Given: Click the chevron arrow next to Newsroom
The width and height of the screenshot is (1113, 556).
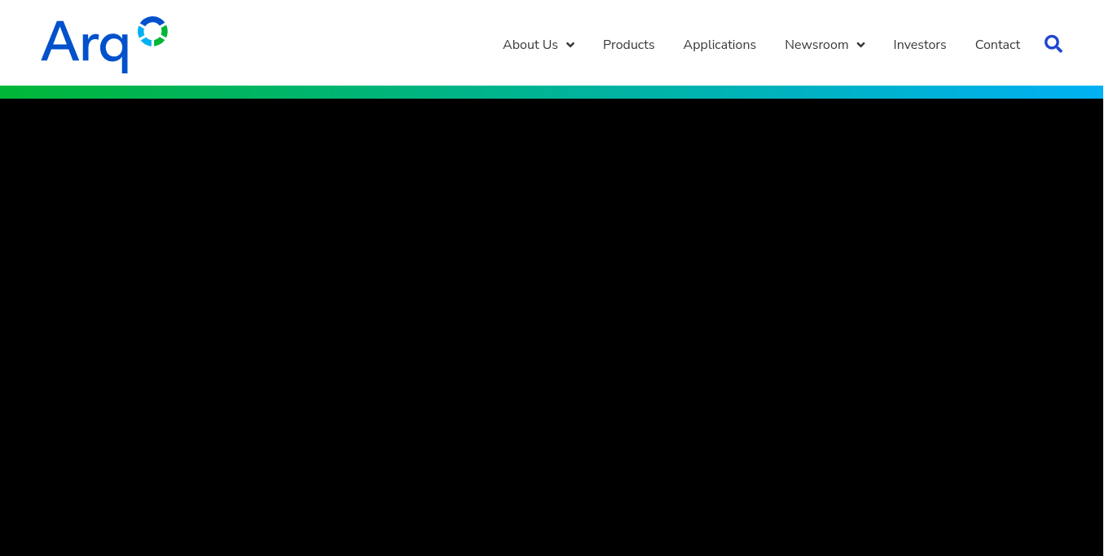Looking at the screenshot, I should (860, 45).
